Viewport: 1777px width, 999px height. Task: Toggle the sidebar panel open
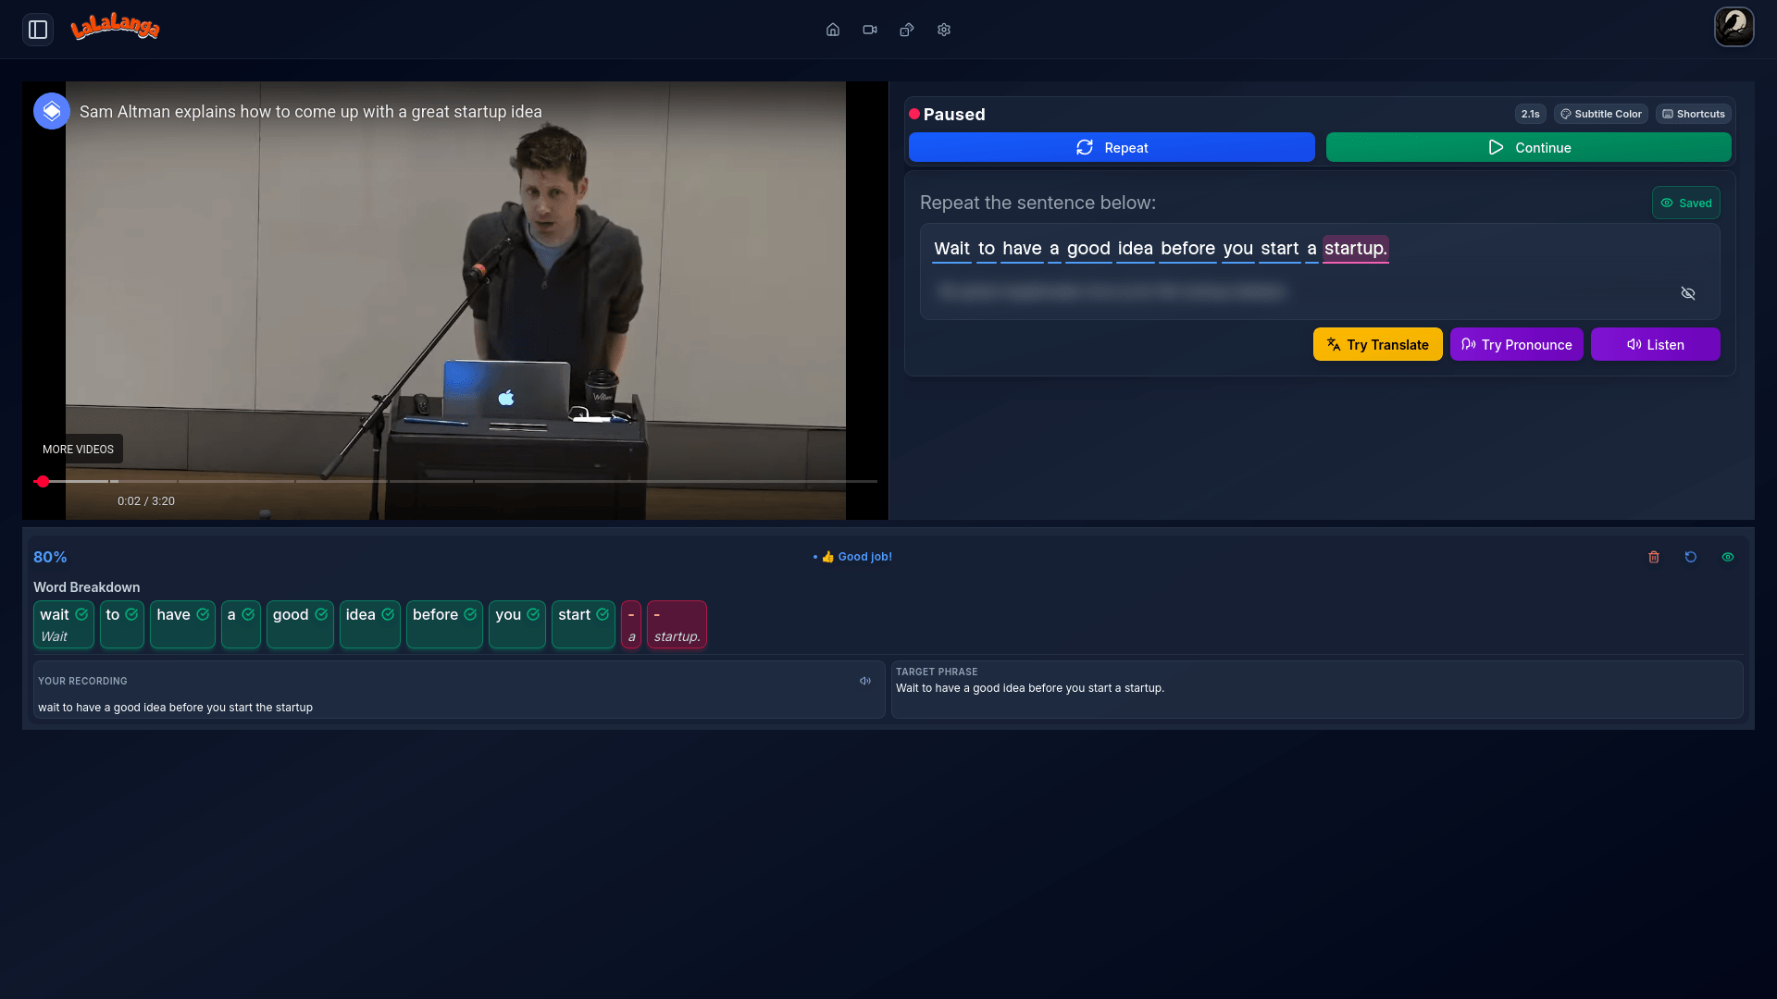coord(37,29)
